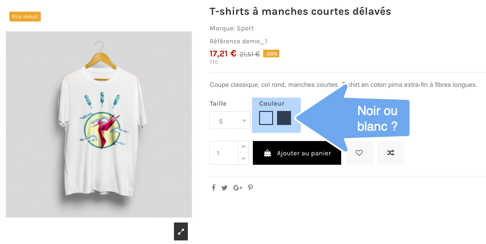The height and width of the screenshot is (244, 486).
Task: Share product on Pinterest
Action: 251,188
